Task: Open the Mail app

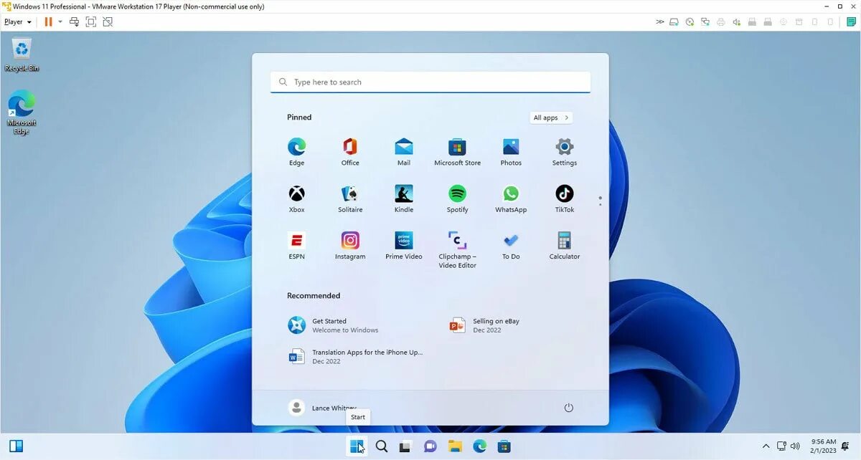Action: 404,152
